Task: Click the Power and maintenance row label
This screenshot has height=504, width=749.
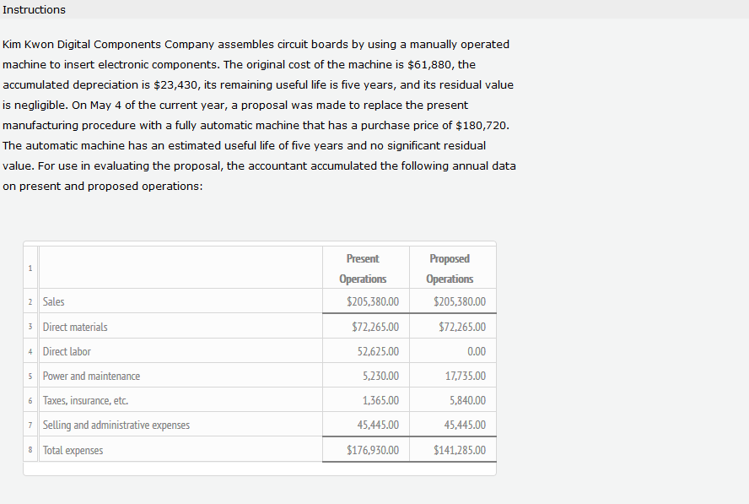Action: 91,377
